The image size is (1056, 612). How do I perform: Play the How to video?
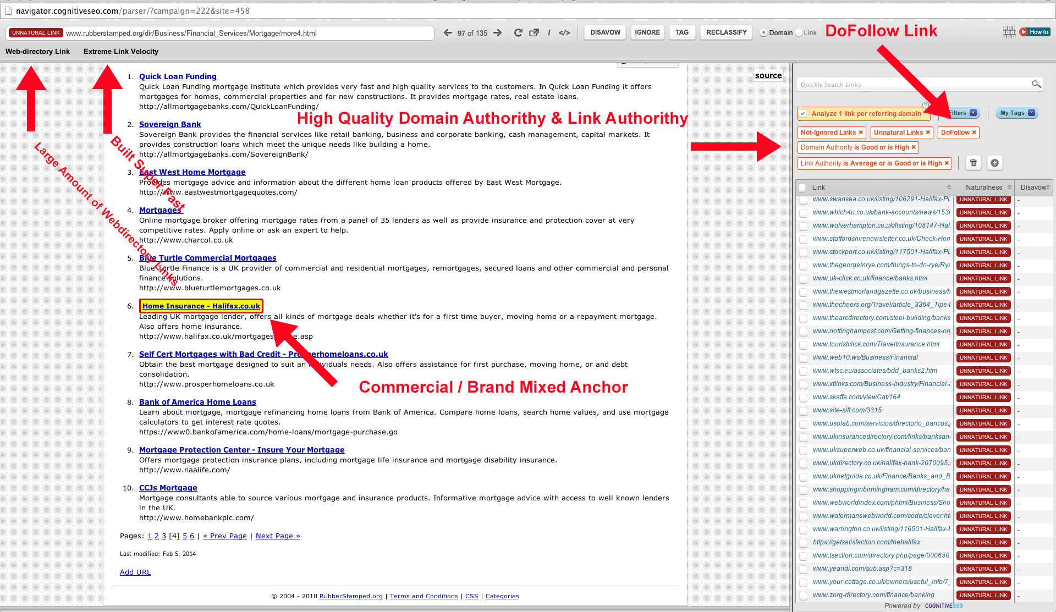point(1035,32)
